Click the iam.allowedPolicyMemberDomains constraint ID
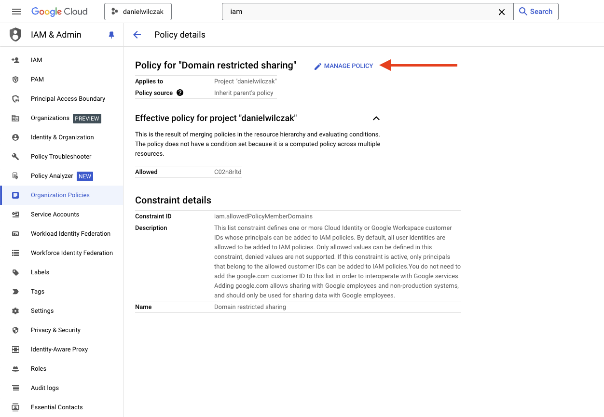The width and height of the screenshot is (604, 417). 263,216
